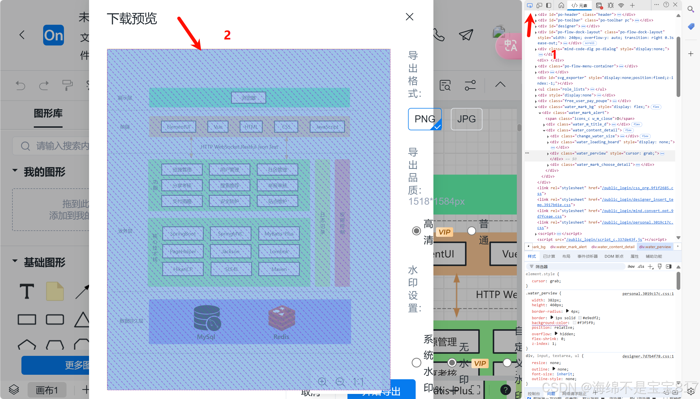The image size is (700, 399).
Task: Activate the DevTools inspect element picker
Action: tap(530, 5)
